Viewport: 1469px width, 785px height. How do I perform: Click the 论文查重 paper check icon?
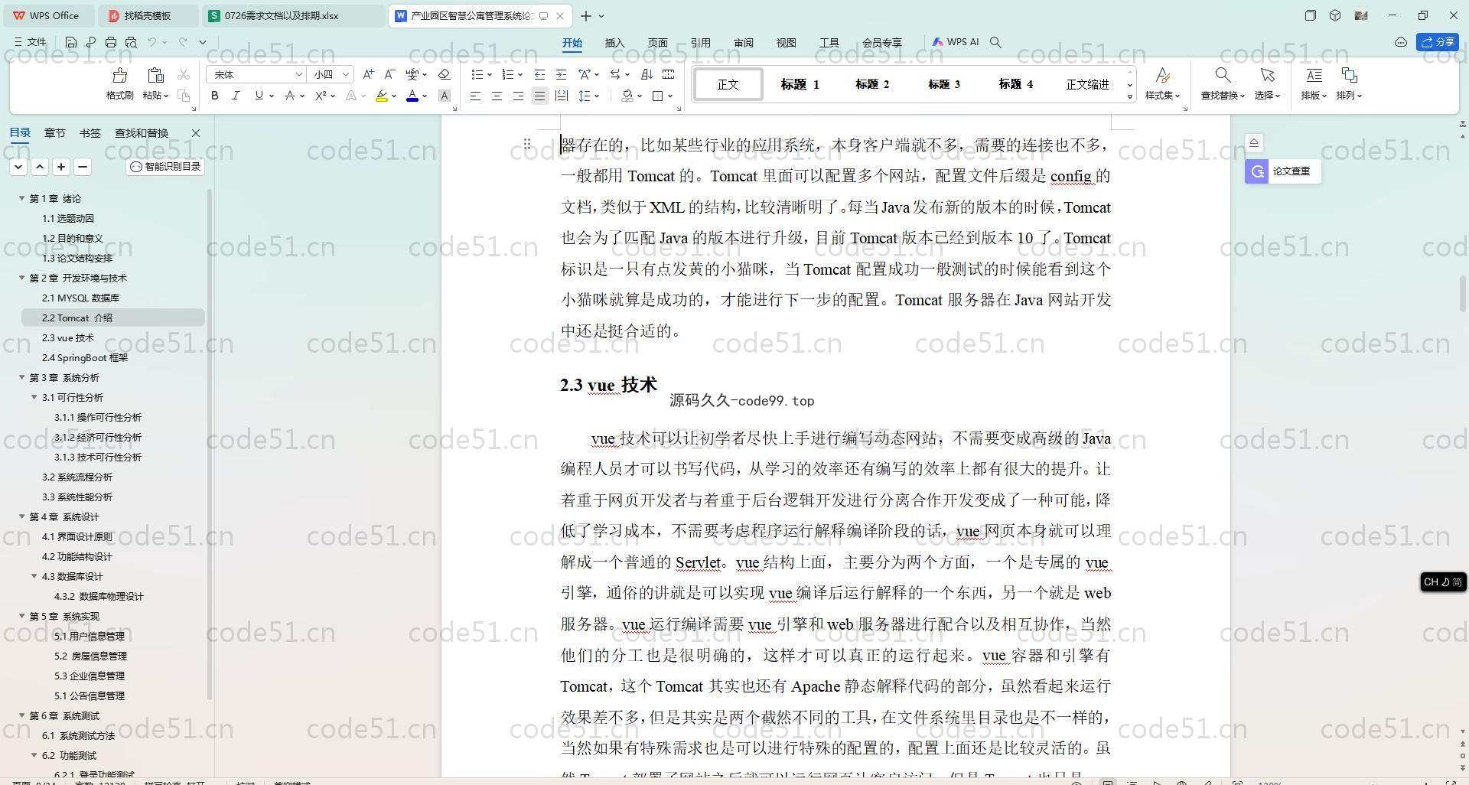point(1257,171)
